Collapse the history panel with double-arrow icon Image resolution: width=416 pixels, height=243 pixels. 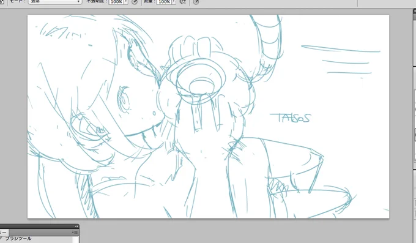click(76, 226)
